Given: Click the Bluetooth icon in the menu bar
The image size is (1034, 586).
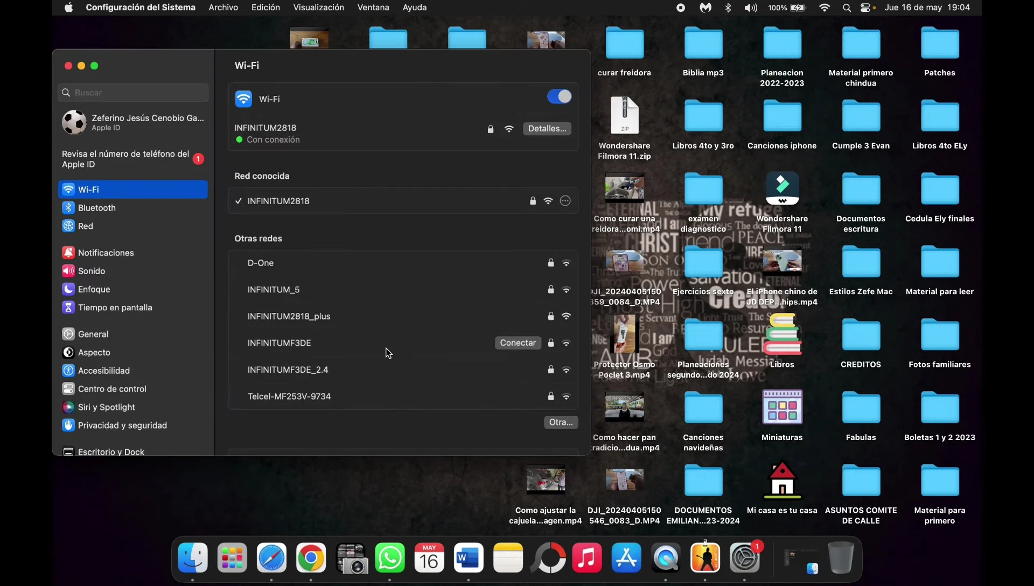Looking at the screenshot, I should pos(728,8).
